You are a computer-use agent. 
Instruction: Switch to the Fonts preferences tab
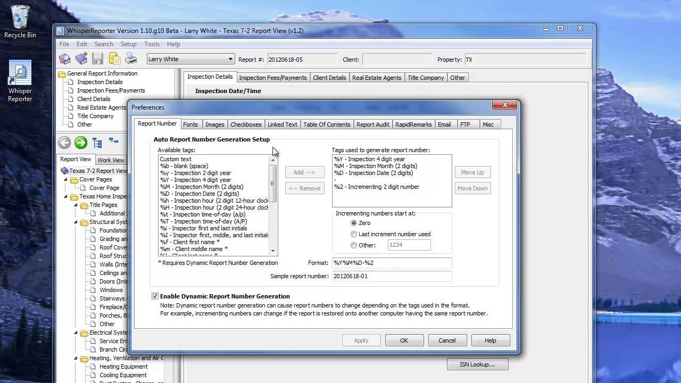pyautogui.click(x=190, y=124)
